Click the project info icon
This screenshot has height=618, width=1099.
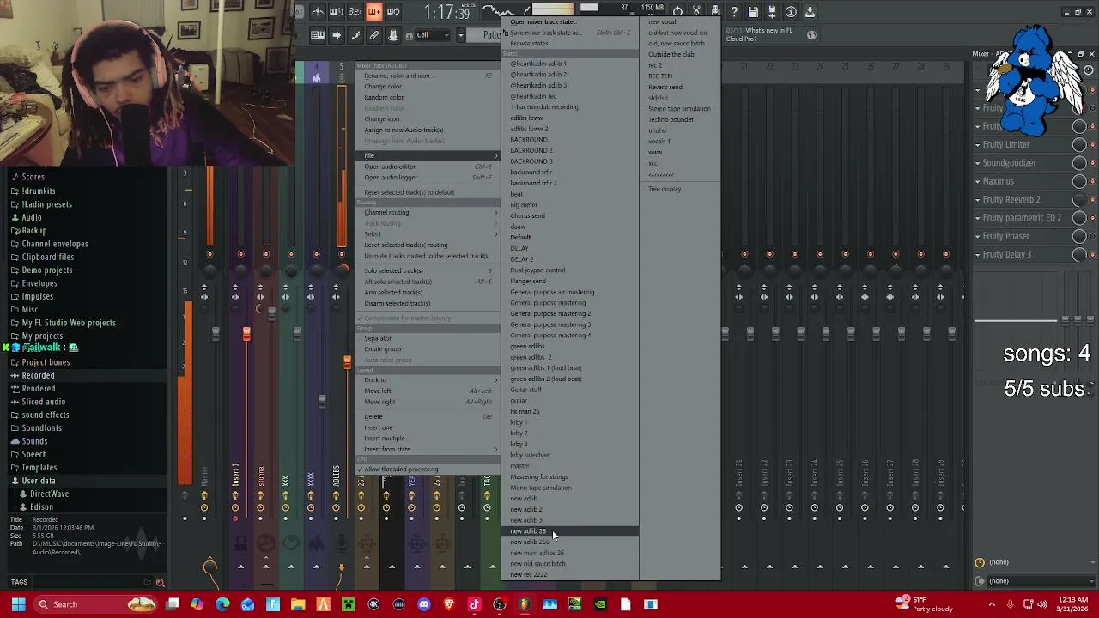[791, 12]
